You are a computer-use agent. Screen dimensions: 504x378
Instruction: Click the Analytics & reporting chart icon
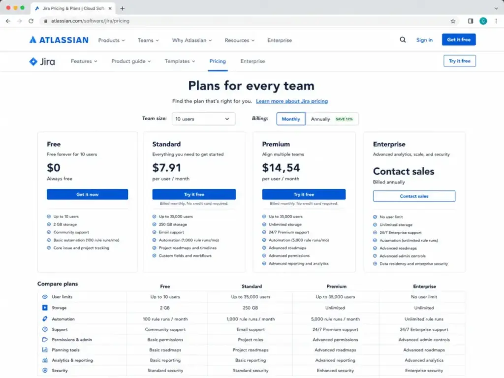tap(45, 360)
